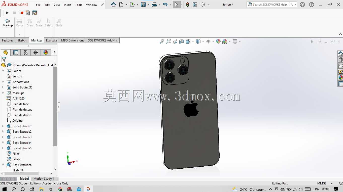Switch to the Sketch tab

pos(22,40)
